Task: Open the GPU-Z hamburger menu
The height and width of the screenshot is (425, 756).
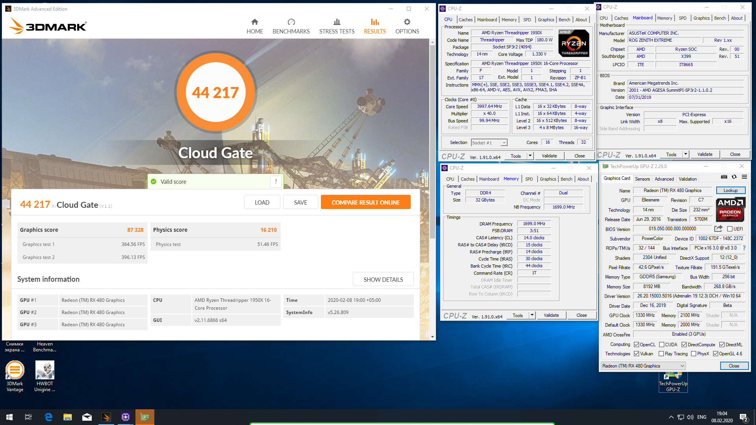Action: [x=744, y=177]
